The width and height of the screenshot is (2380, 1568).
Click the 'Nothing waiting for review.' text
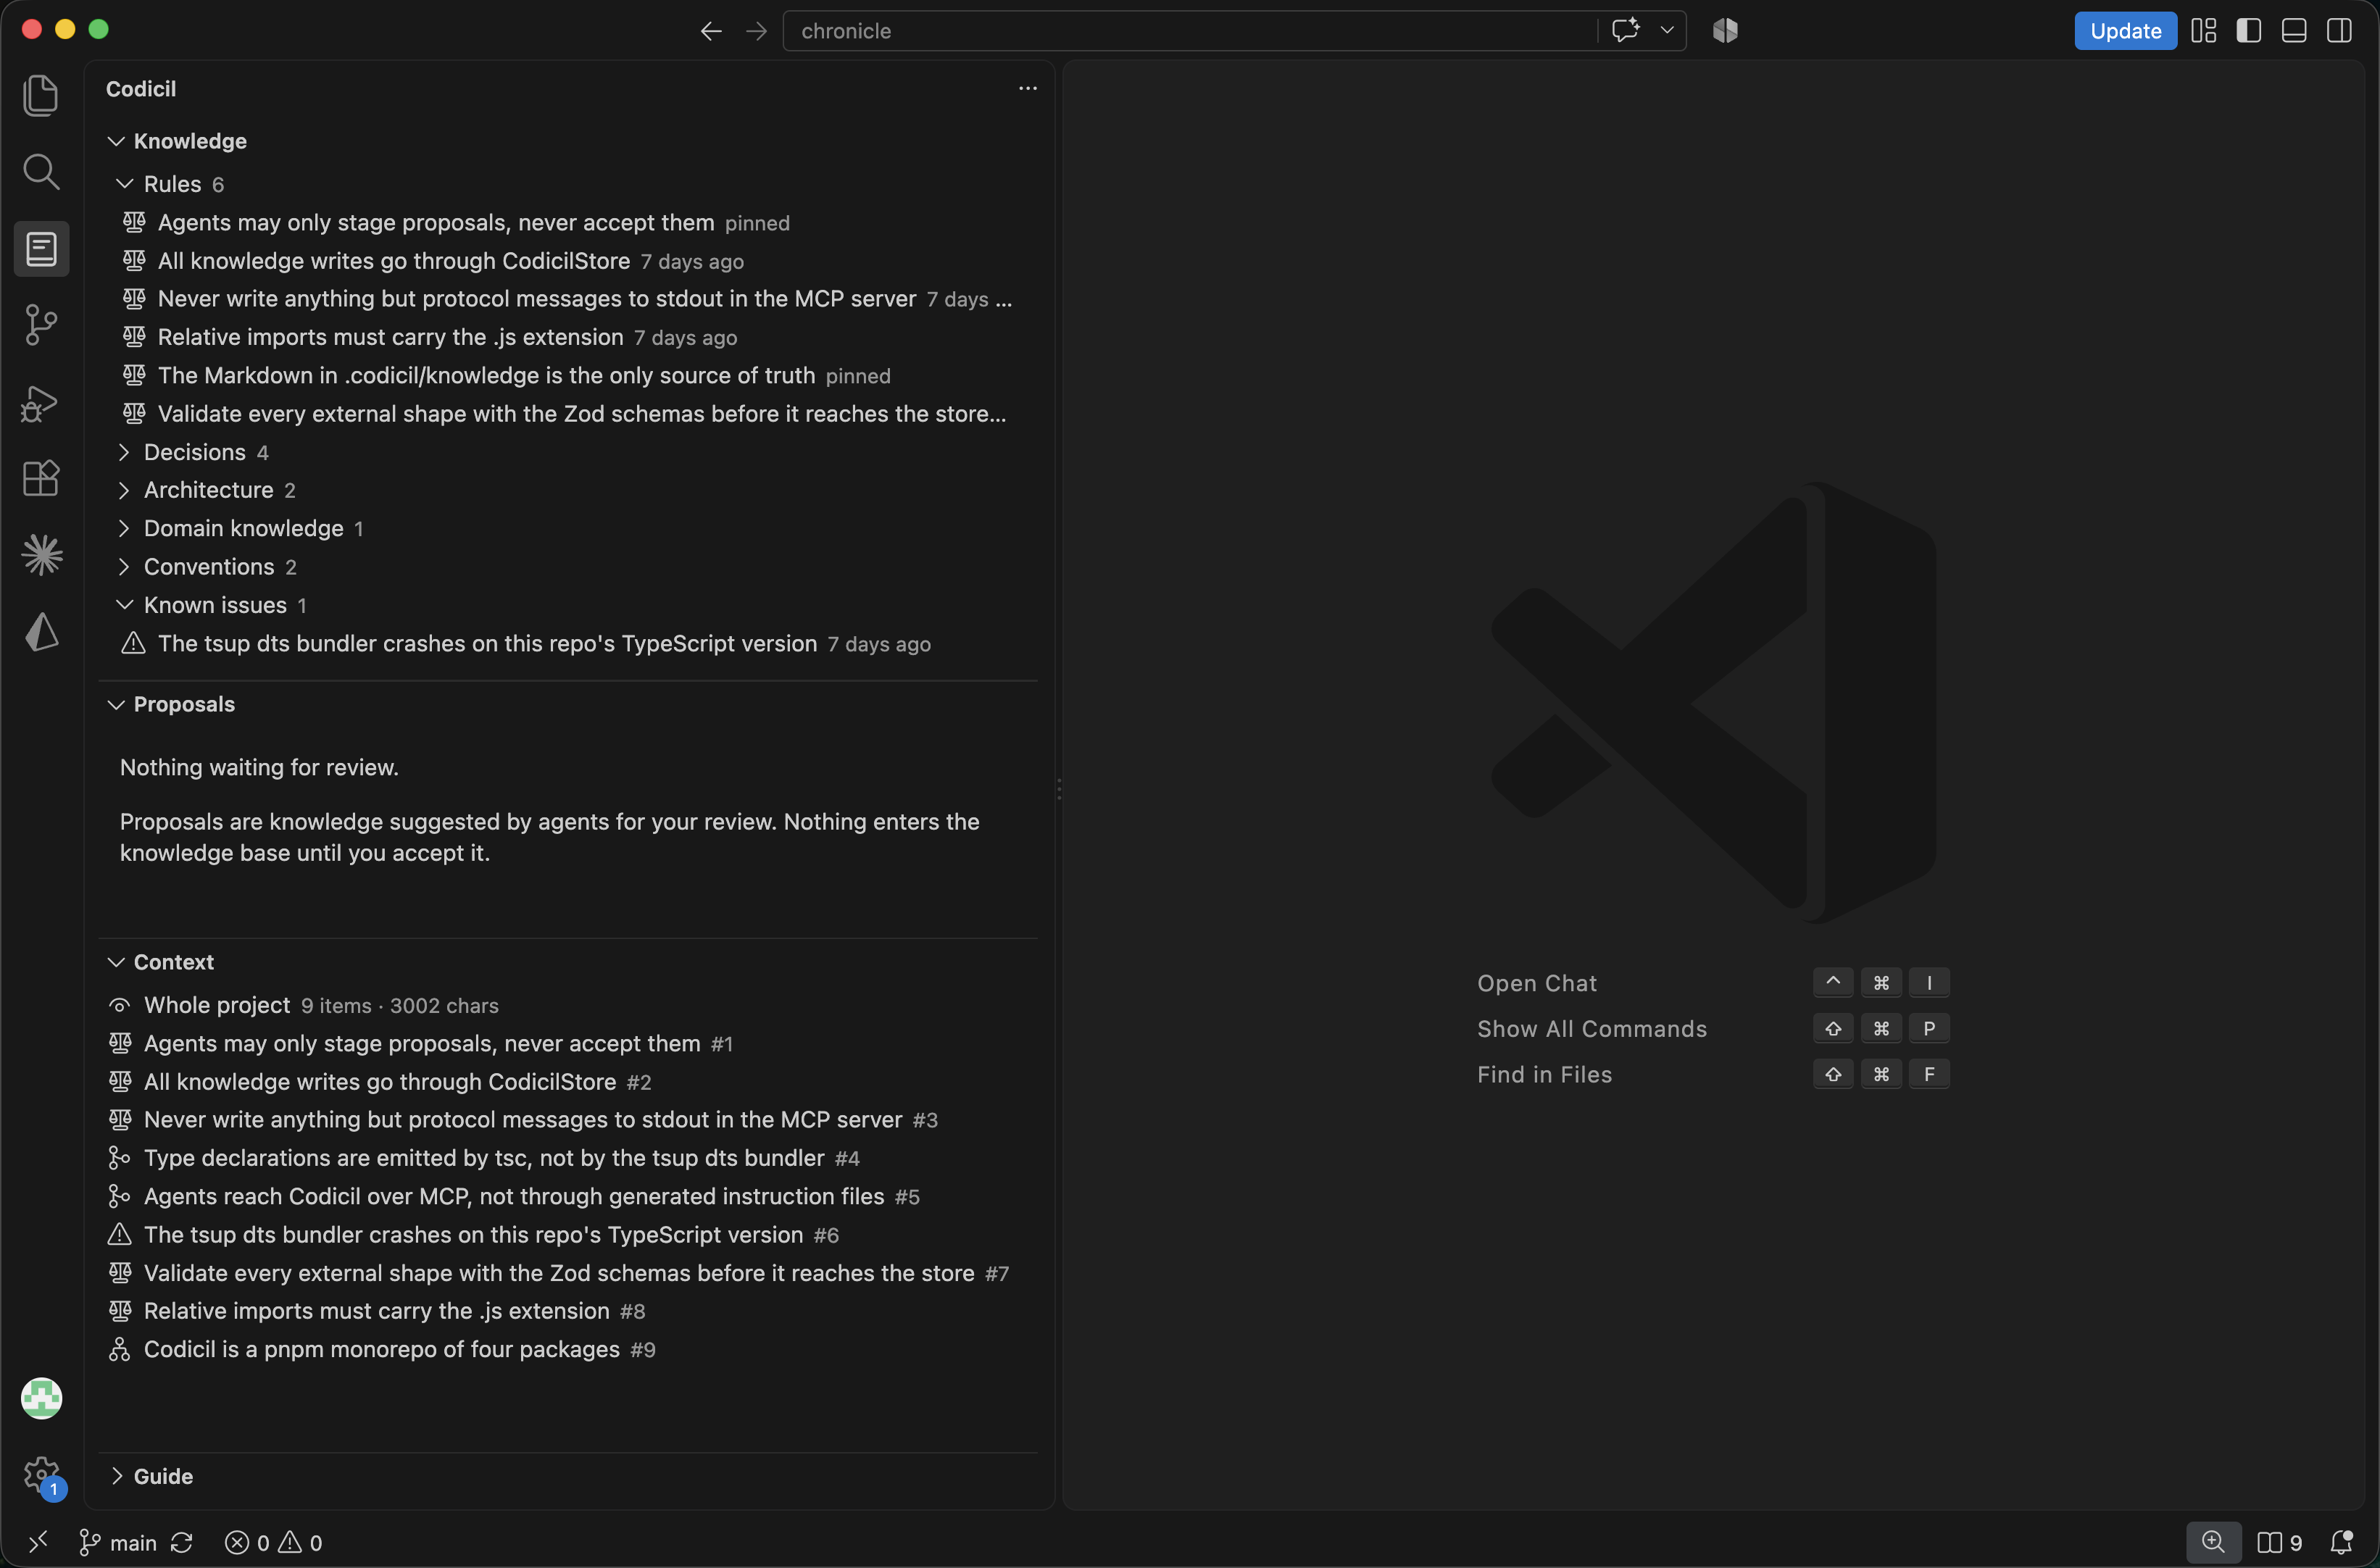[x=259, y=767]
